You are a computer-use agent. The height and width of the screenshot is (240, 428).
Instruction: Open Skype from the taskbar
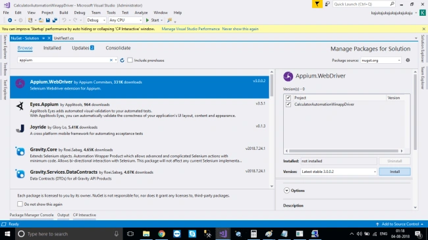click(x=192, y=234)
